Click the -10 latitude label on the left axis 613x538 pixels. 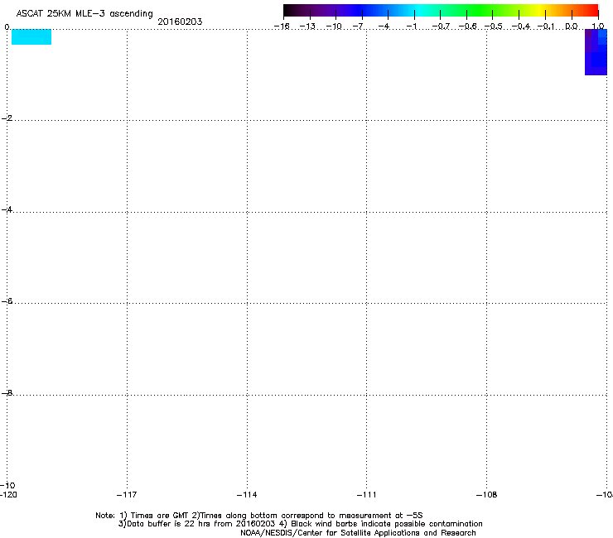(7, 485)
